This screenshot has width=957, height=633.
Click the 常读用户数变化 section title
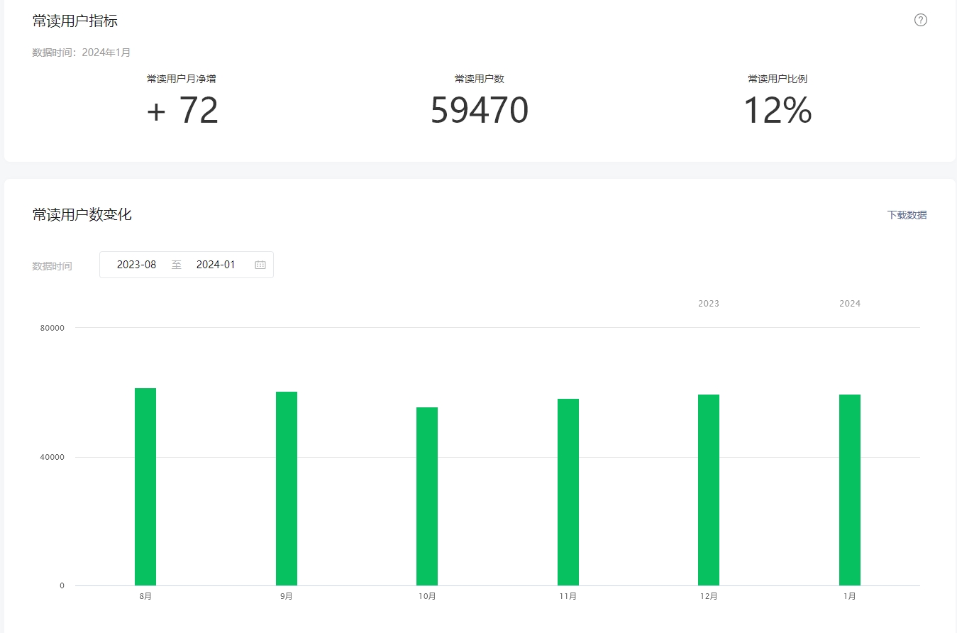click(82, 215)
